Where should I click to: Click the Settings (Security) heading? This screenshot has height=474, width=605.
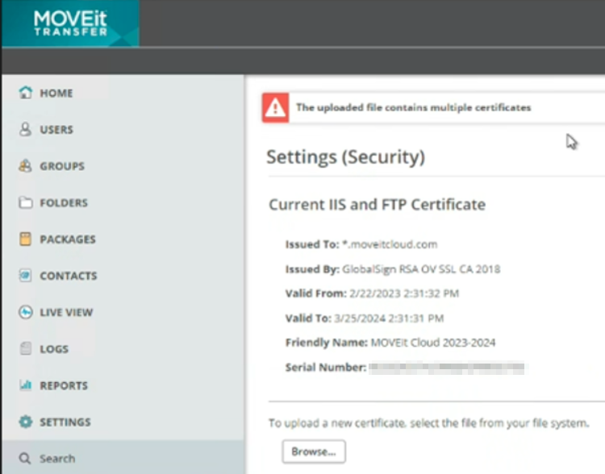click(x=346, y=157)
